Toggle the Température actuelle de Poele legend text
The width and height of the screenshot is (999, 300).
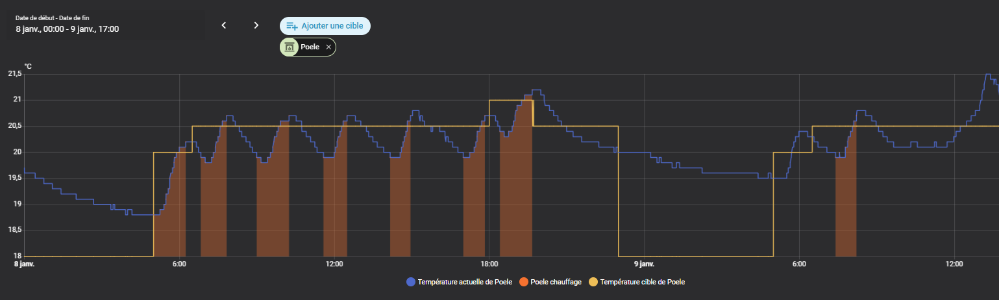point(465,282)
